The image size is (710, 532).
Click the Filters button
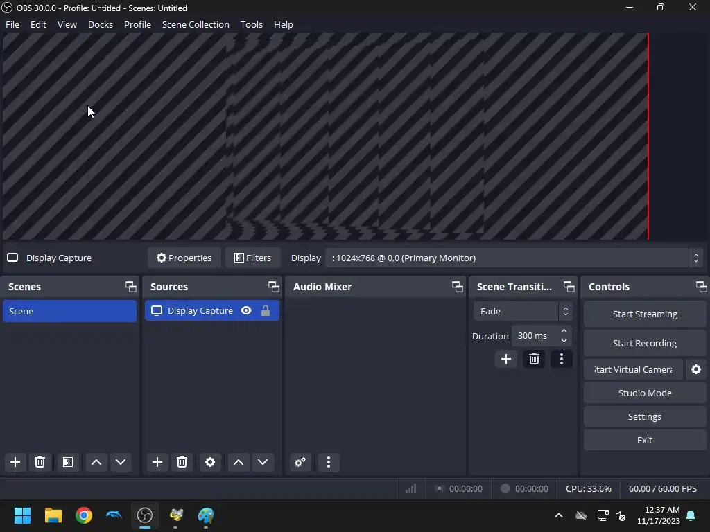pos(252,258)
